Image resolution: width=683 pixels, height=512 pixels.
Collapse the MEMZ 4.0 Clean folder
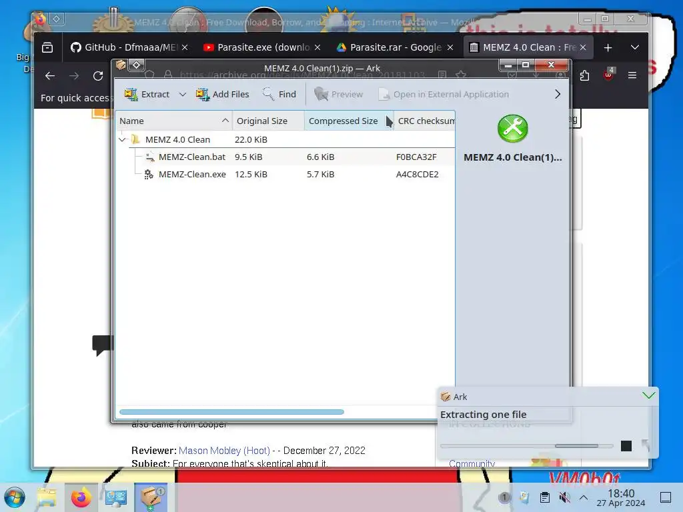(x=123, y=140)
